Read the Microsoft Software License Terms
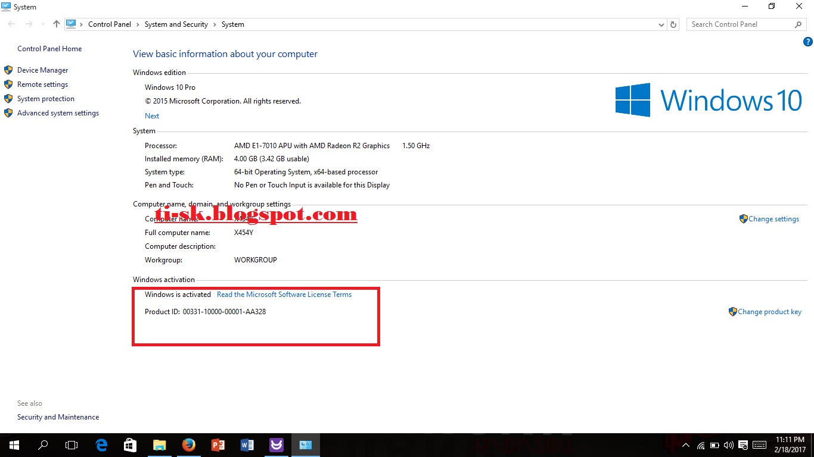Screen dimensions: 814x457 (x=284, y=295)
